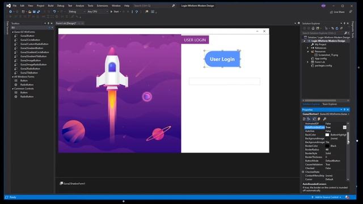The image size is (363, 204).
Task: Click Add to Source Control in status bar
Action: [327, 197]
